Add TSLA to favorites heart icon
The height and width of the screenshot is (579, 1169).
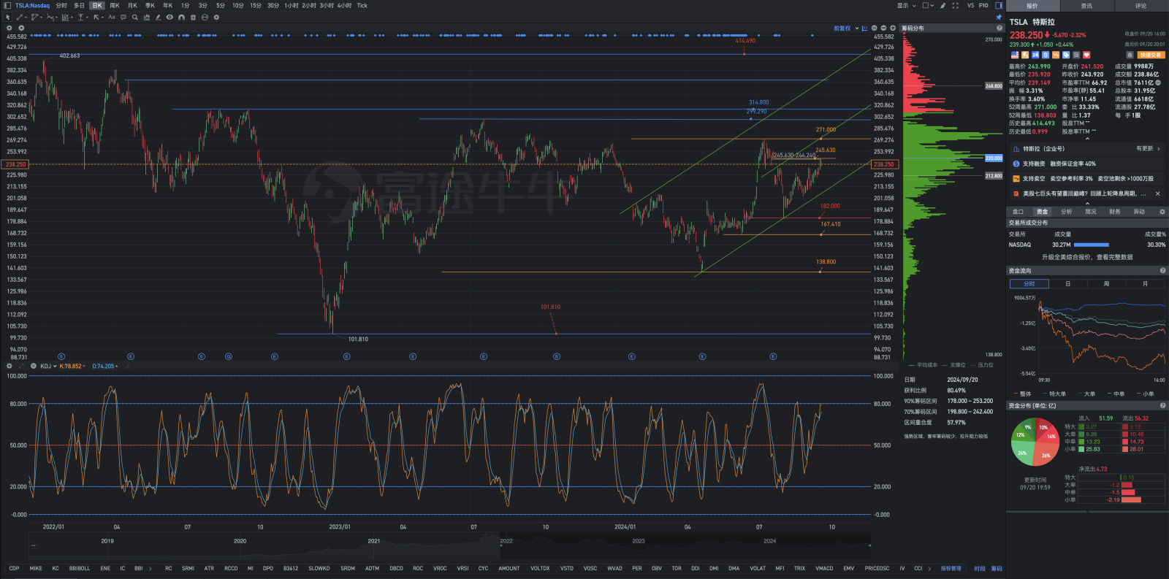coord(1086,55)
